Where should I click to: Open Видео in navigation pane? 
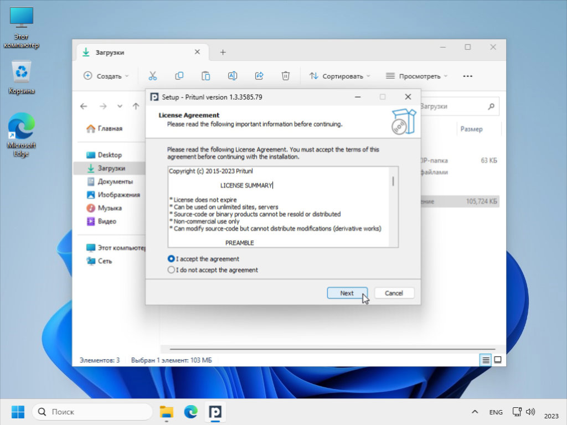pyautogui.click(x=102, y=221)
